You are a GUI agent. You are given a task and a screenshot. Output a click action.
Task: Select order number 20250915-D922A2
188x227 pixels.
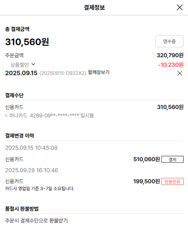click(x=63, y=73)
